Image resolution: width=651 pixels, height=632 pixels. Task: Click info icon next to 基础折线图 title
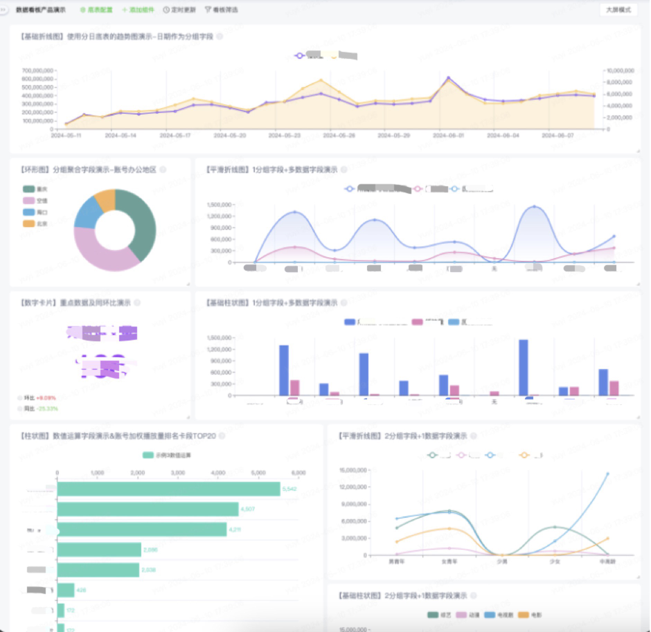(x=220, y=37)
